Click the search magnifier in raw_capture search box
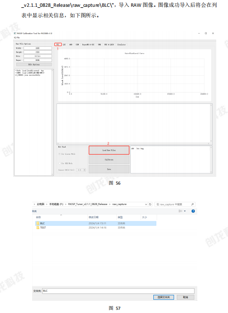Screen dimensions: 228x313 (x=192, y=204)
